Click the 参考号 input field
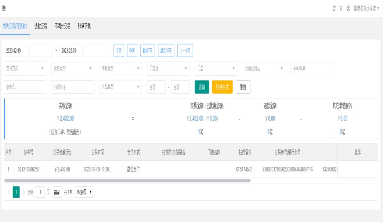The height and width of the screenshot is (222, 383). point(25,87)
